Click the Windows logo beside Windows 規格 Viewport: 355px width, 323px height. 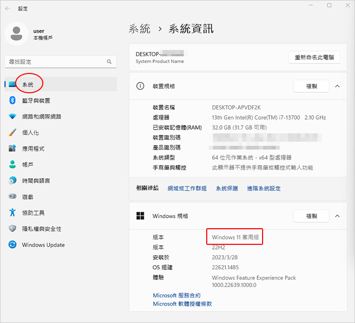(x=140, y=216)
